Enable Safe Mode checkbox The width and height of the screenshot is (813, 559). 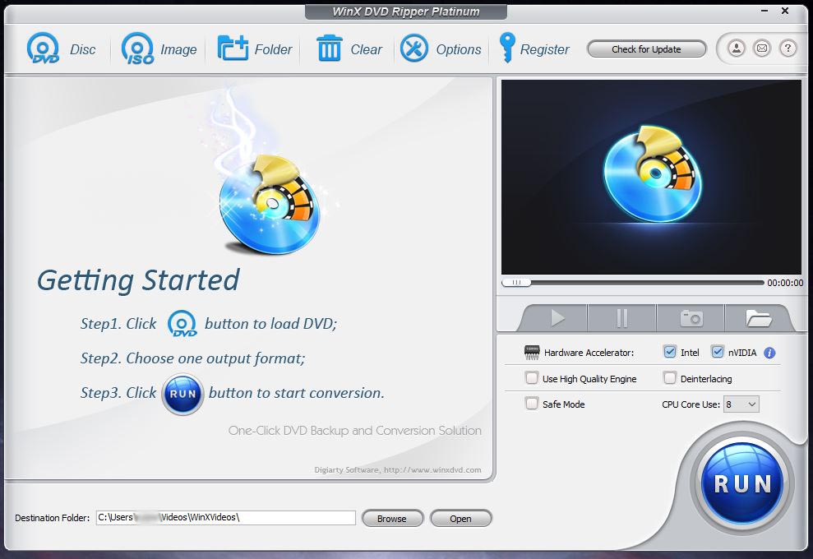532,404
